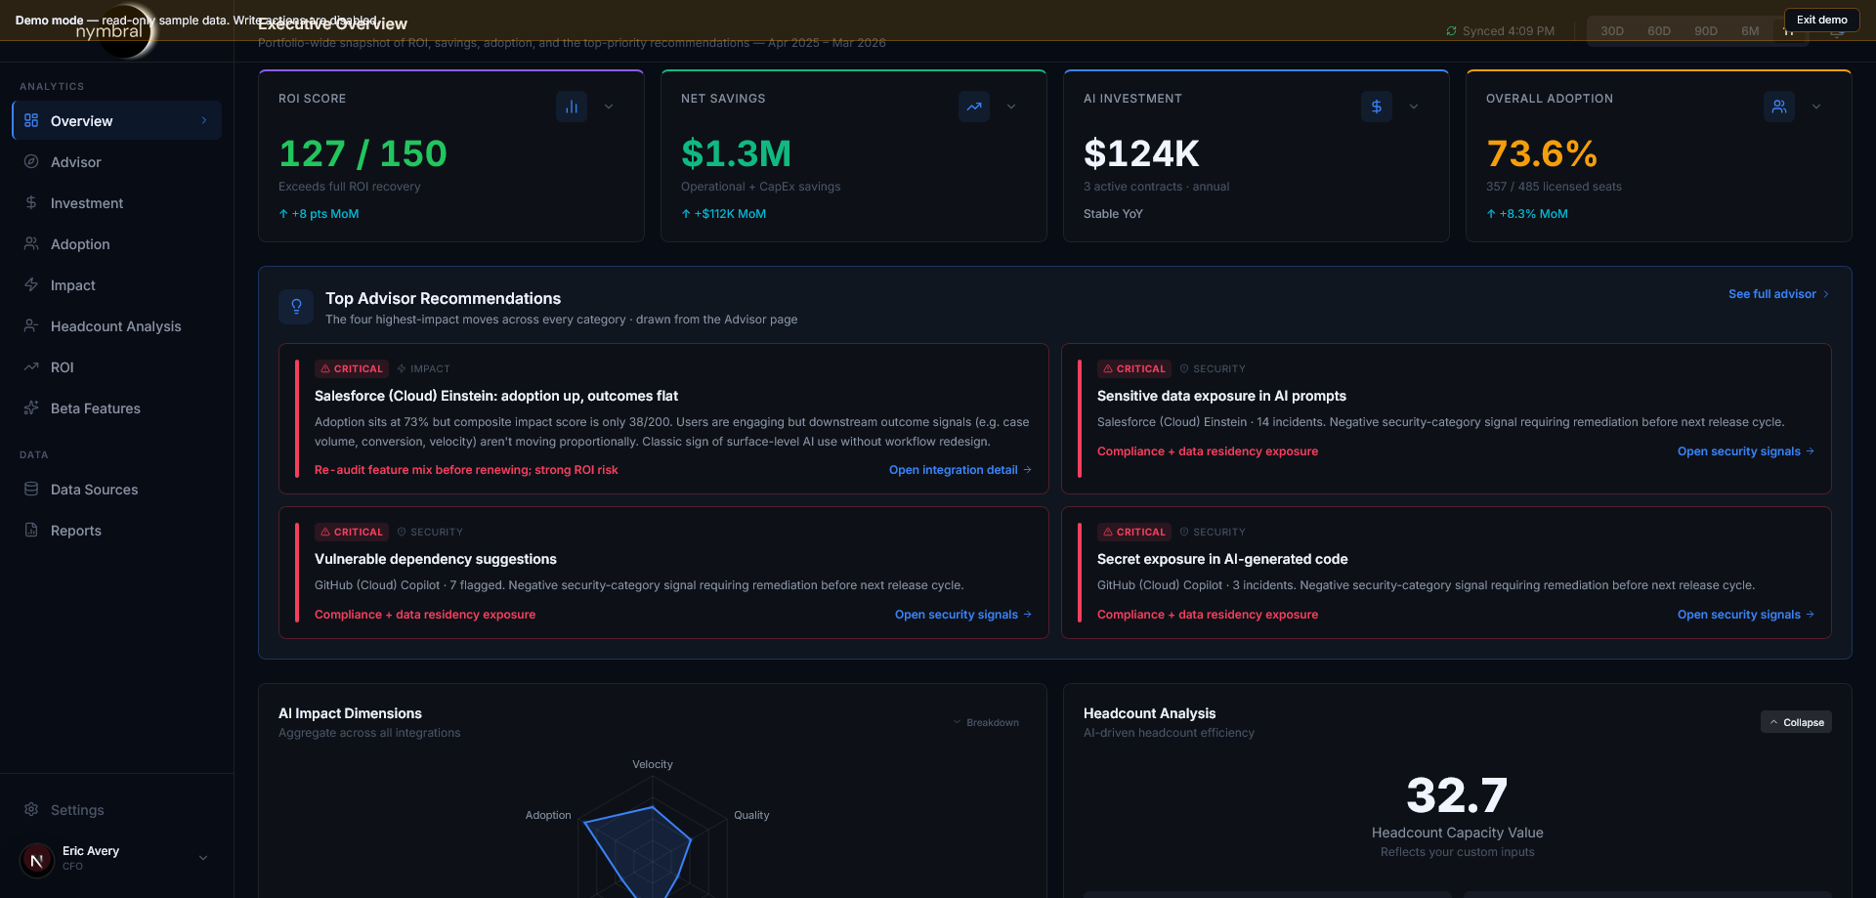Select the 30D time range
Viewport: 1876px width, 898px height.
click(x=1612, y=31)
